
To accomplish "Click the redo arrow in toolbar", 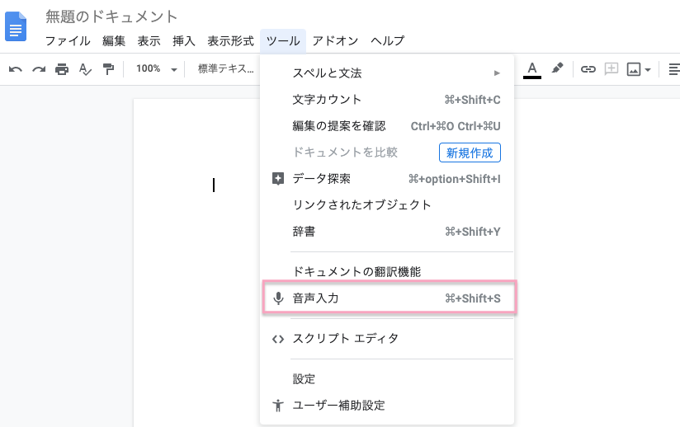I will [38, 69].
